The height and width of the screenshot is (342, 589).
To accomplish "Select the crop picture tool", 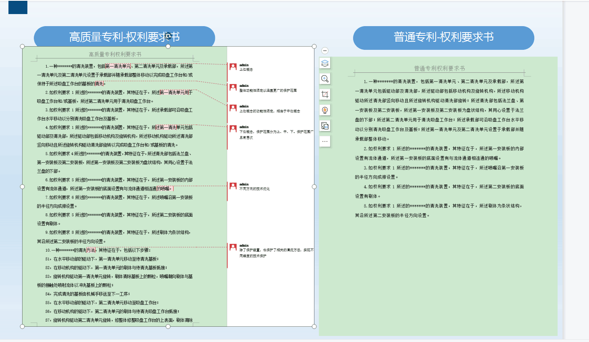I will pos(325,94).
